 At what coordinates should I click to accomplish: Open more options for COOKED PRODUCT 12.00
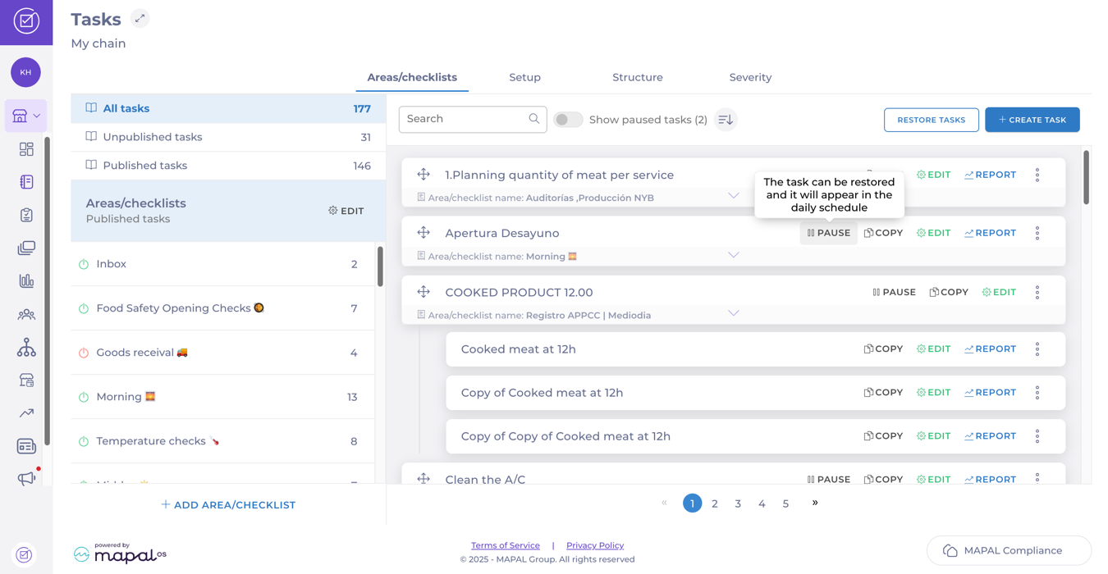pyautogui.click(x=1037, y=292)
